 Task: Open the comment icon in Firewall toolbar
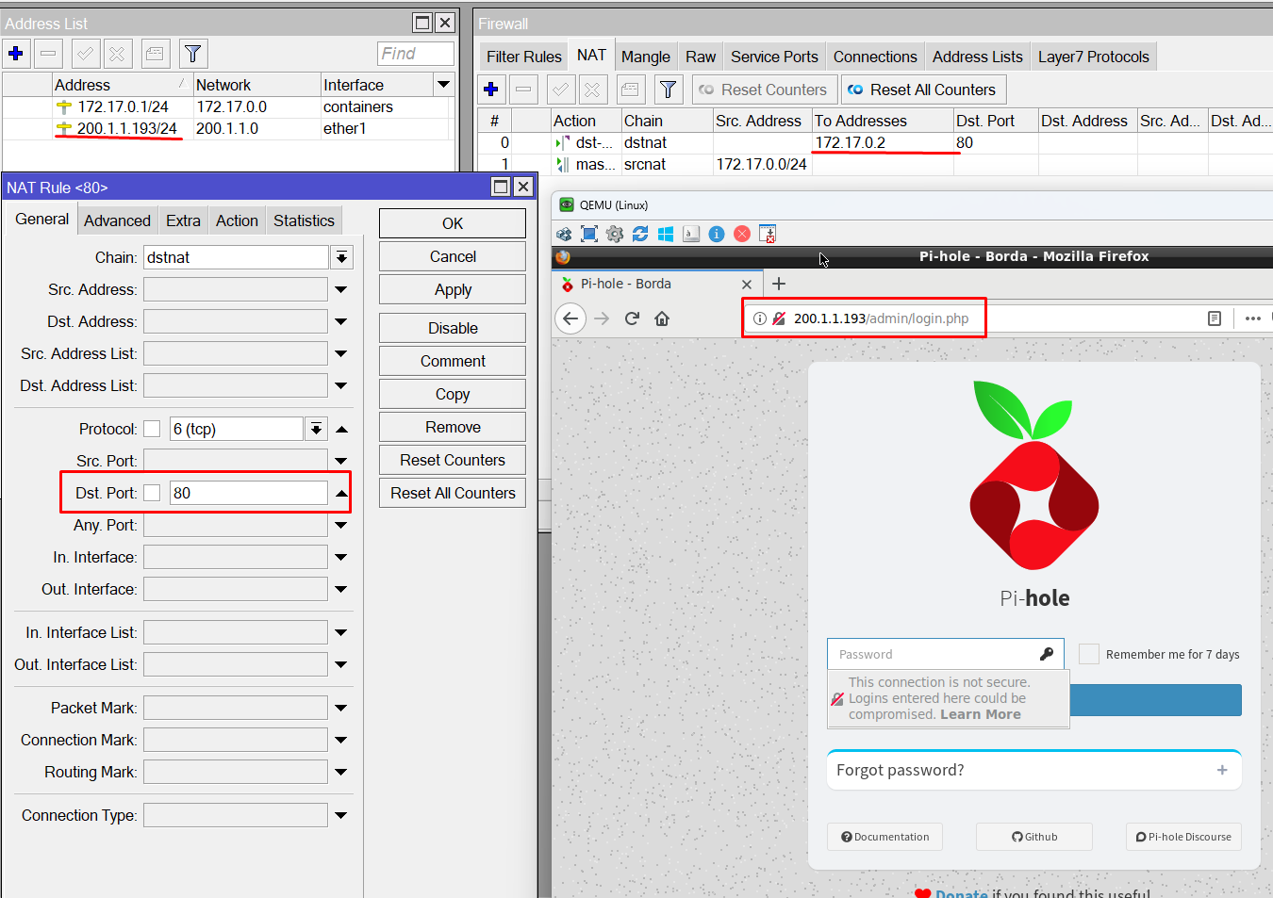pos(631,90)
